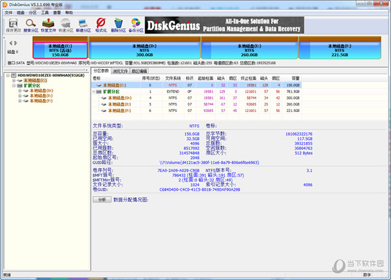Click the 数字 status bar indicator
This screenshot has width=391, height=280.
[367, 275]
